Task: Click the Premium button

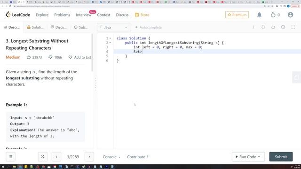Action: [237, 15]
